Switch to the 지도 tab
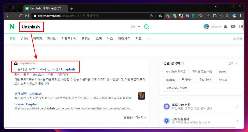The height and width of the screenshot is (132, 248). click(x=138, y=39)
